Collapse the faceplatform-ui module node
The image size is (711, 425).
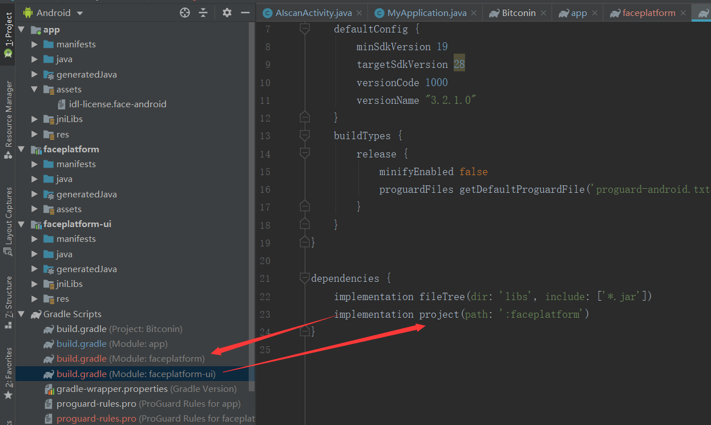pyautogui.click(x=22, y=224)
